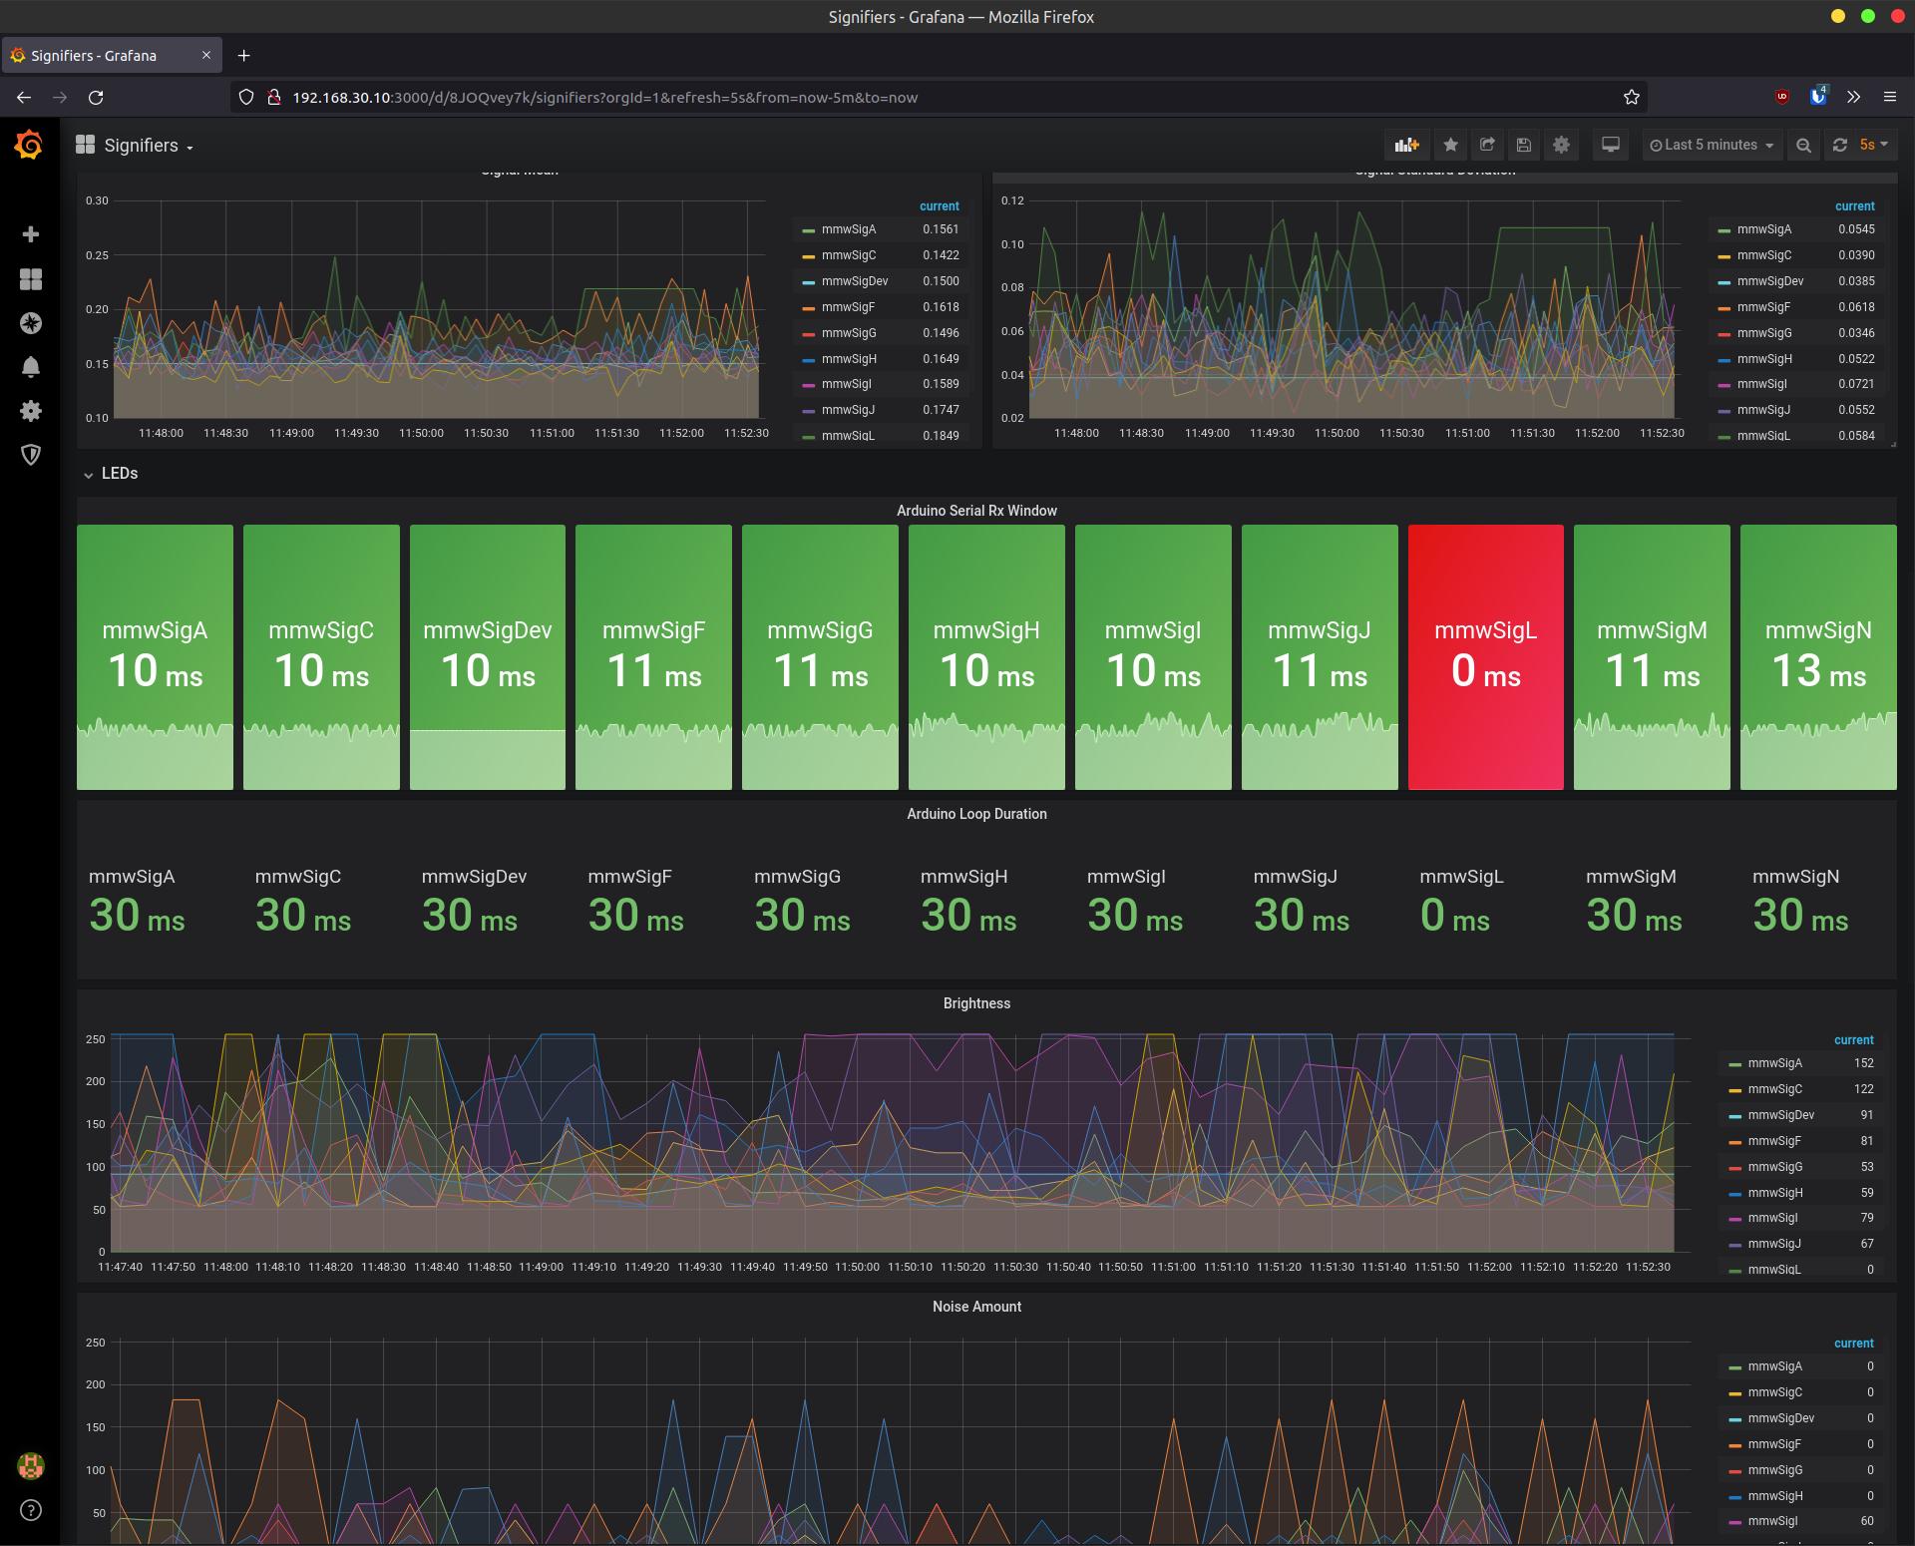
Task: Toggle mmwSigH in Standard Deviation legend
Action: pos(1764,359)
